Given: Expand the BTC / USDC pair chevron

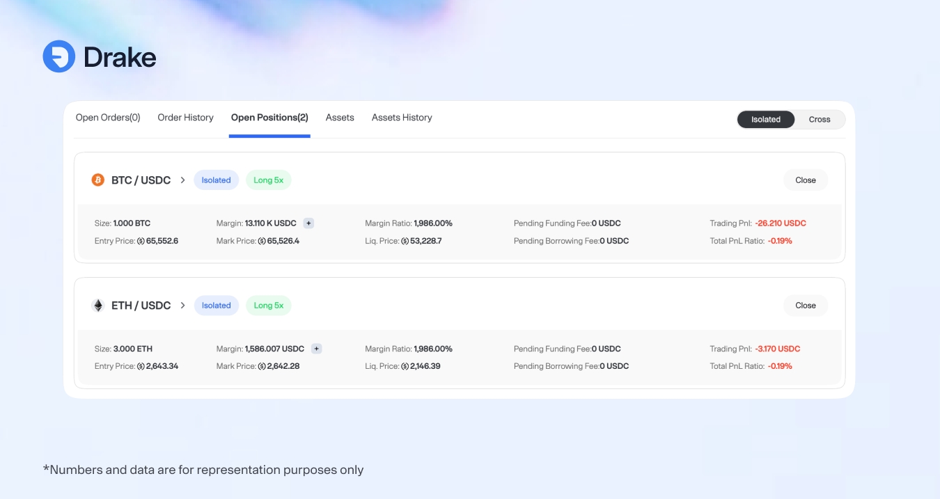Looking at the screenshot, I should click(183, 180).
